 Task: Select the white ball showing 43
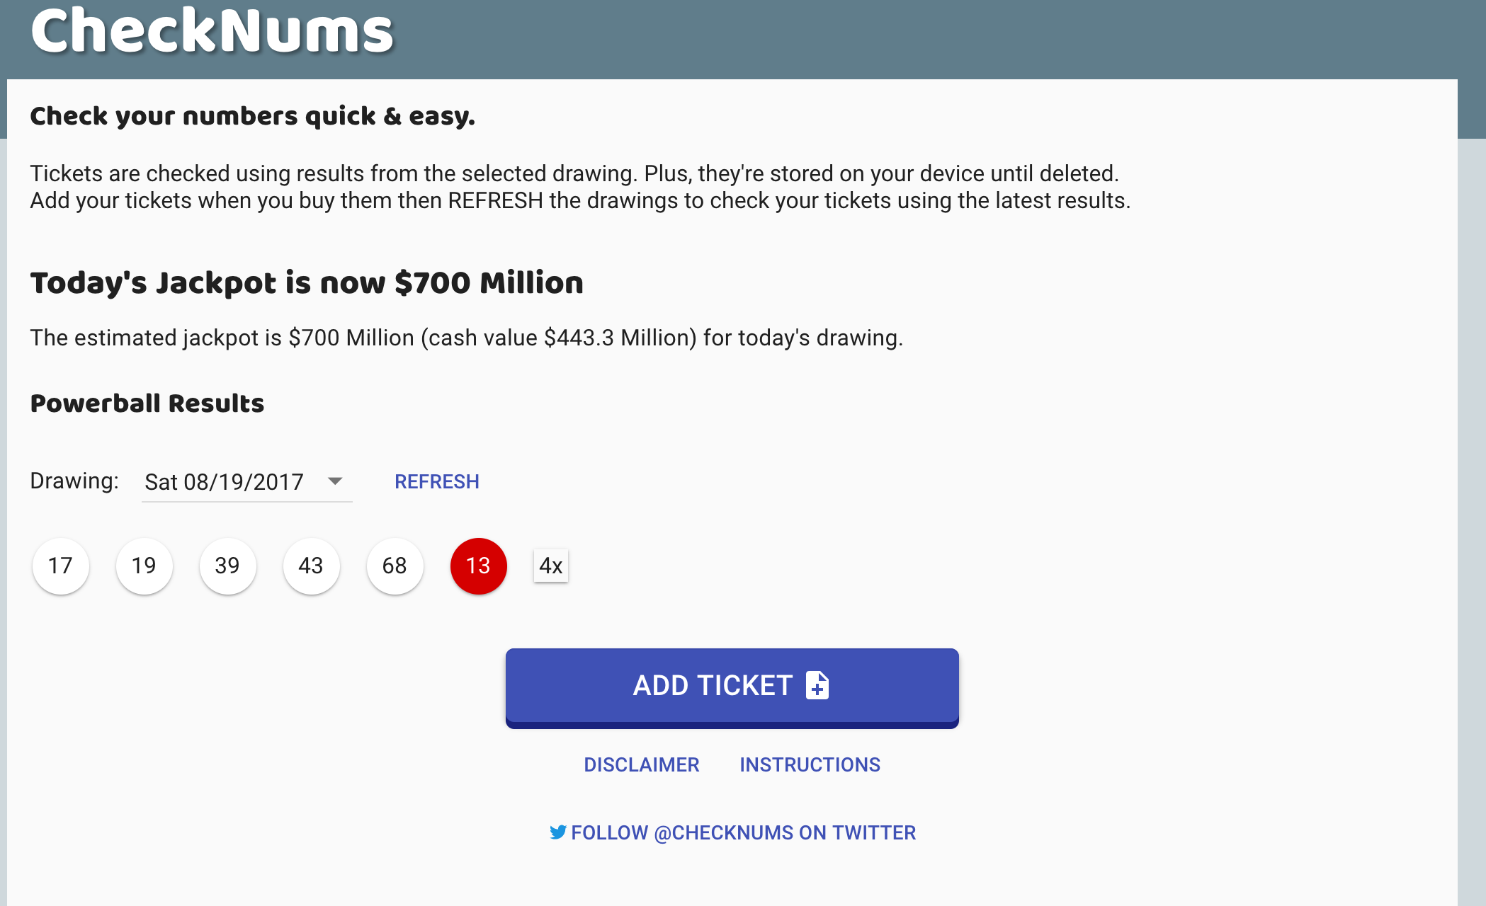[x=311, y=566]
